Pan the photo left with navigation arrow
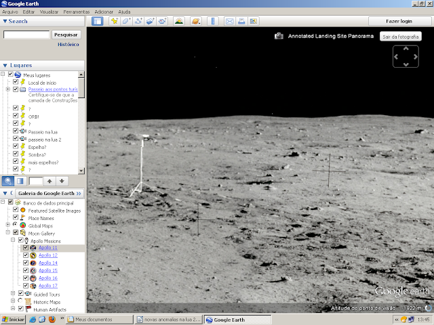The image size is (434, 325). click(396, 57)
